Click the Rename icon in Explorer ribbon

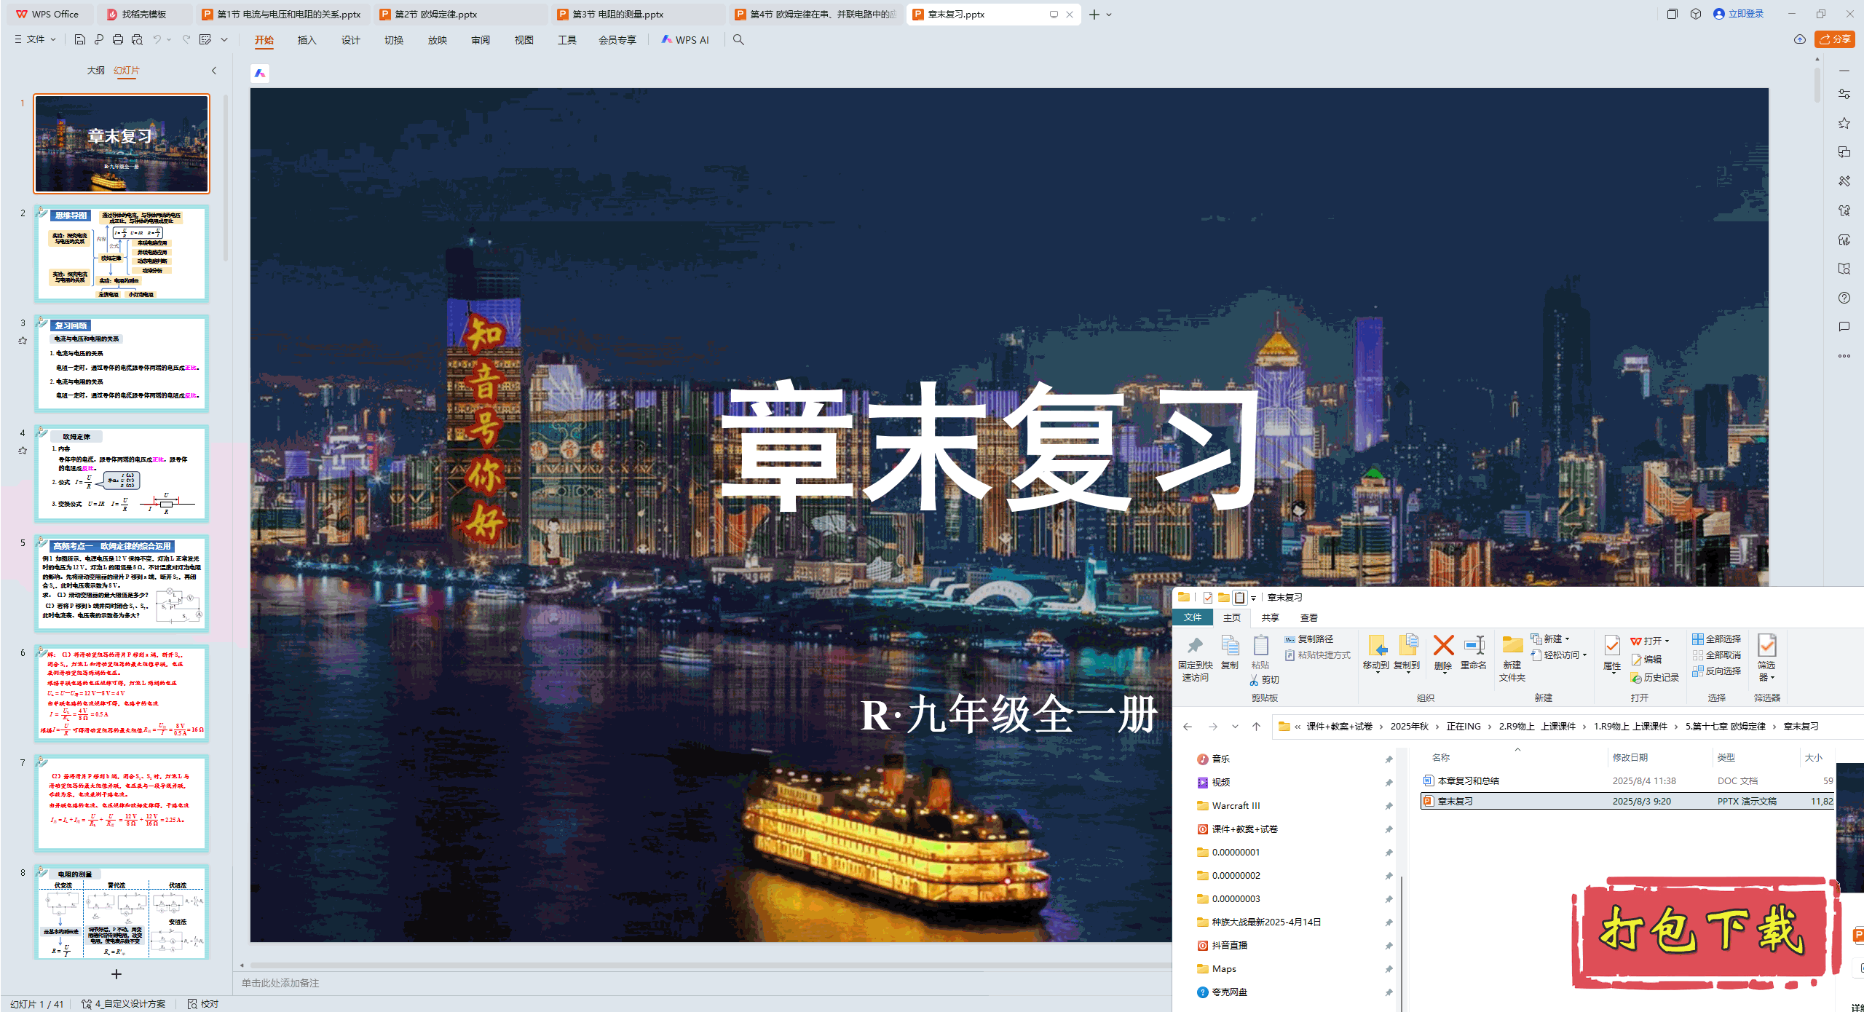point(1474,652)
